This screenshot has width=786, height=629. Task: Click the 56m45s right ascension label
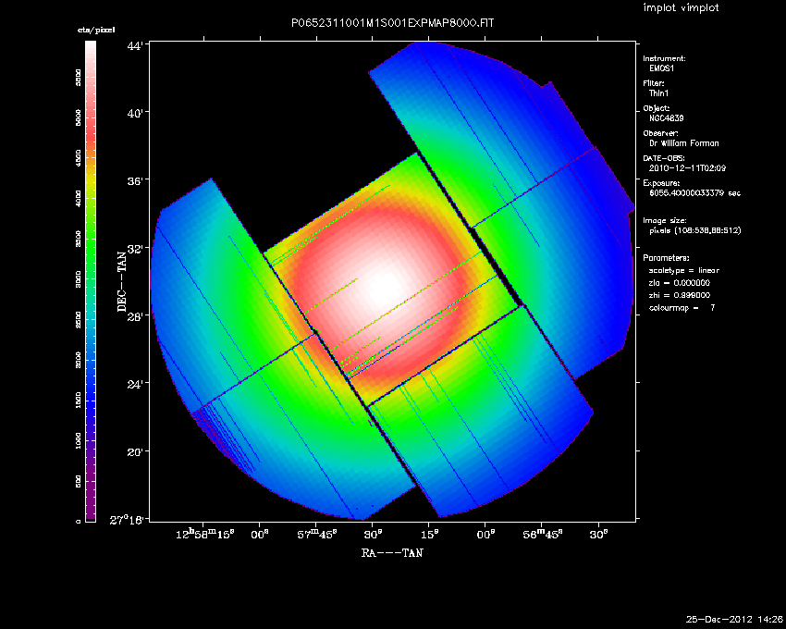(543, 535)
